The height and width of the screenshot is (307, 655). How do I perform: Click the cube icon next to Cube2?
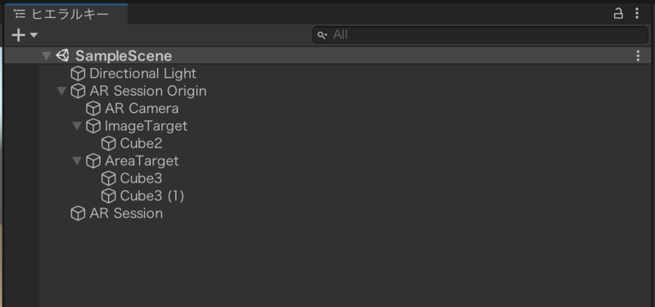click(109, 144)
